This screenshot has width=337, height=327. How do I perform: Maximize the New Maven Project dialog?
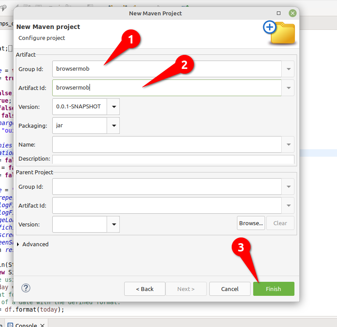(x=279, y=13)
